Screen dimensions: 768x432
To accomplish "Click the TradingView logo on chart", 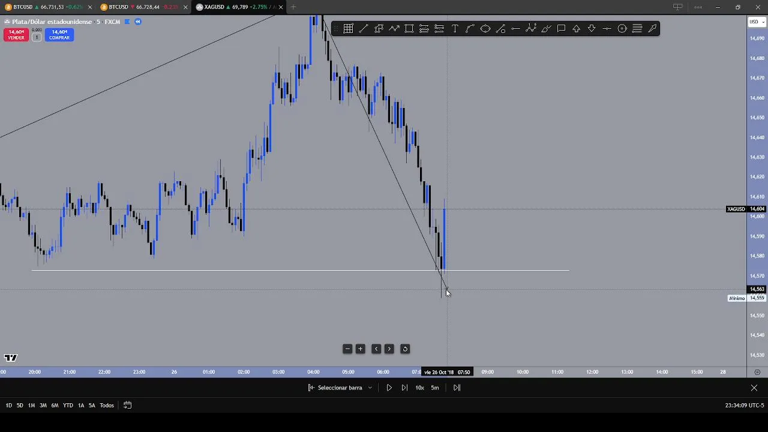I will tap(10, 358).
